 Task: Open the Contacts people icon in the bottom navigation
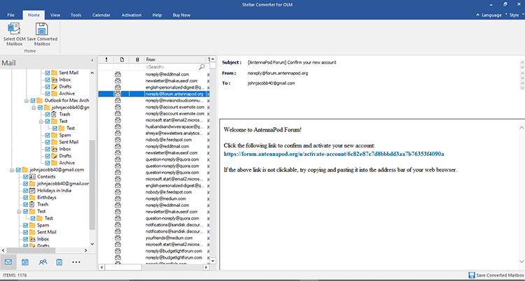tap(43, 262)
